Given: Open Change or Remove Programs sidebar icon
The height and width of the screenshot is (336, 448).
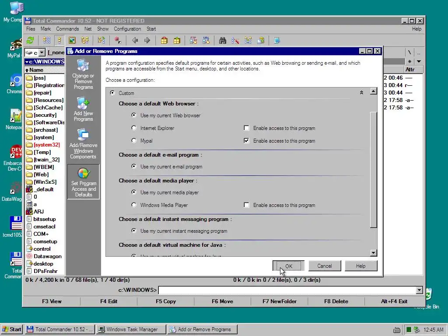Looking at the screenshot, I should (x=83, y=74).
